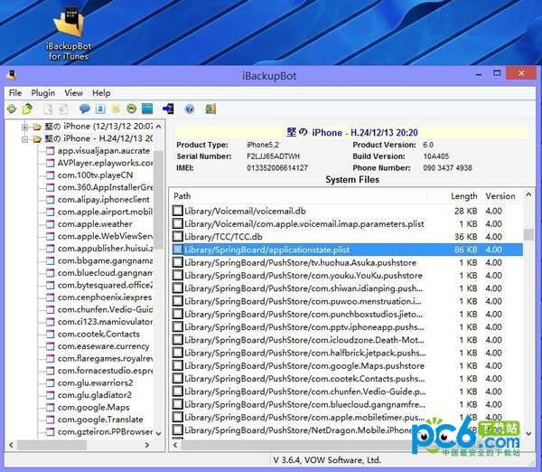542x472 pixels.
Task: Open the File menu
Action: (15, 93)
